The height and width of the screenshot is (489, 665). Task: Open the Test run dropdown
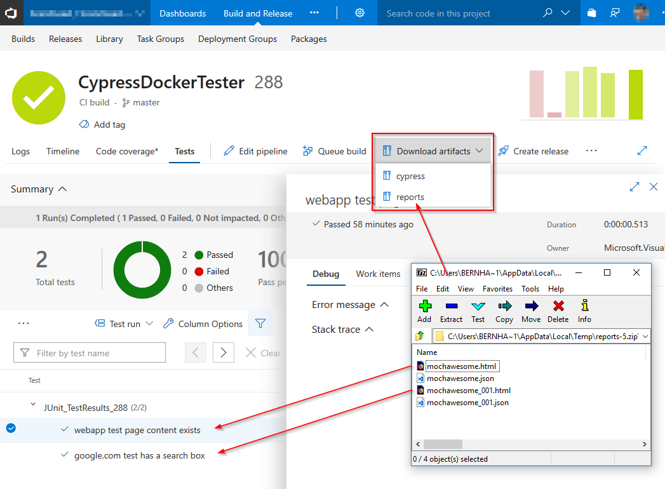click(x=123, y=324)
